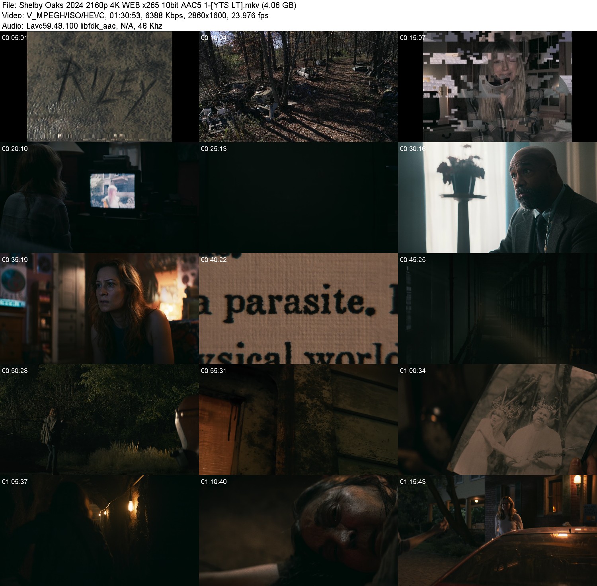597x586 pixels.
Task: Click the timestamp label 01:00:34
Action: 413,371
